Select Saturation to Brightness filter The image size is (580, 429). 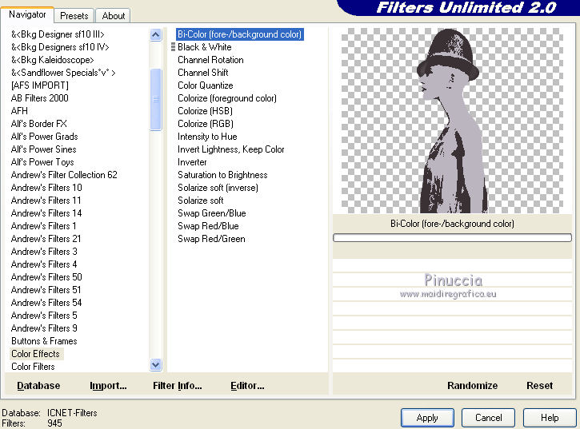(222, 175)
